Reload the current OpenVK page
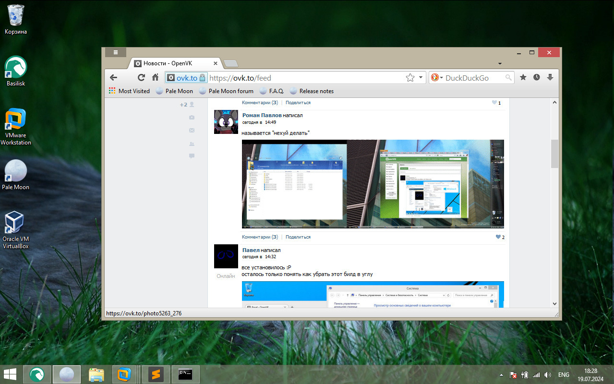The image size is (614, 384). coord(141,78)
